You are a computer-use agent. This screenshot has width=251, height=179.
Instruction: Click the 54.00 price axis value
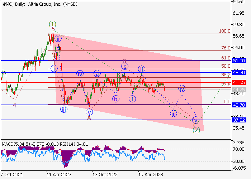pos(238,48)
